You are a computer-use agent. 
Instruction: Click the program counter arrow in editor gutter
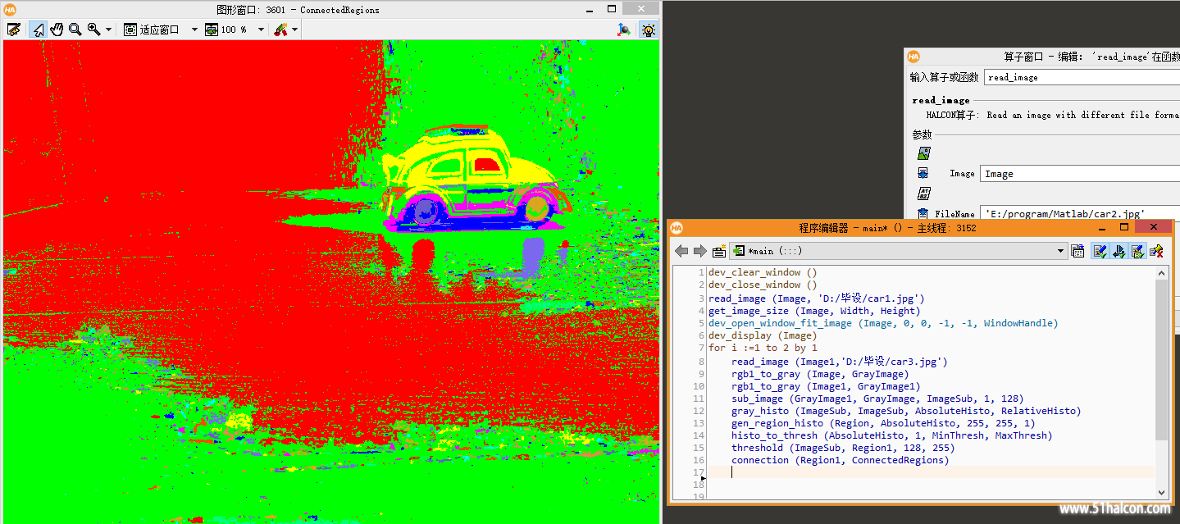point(703,478)
